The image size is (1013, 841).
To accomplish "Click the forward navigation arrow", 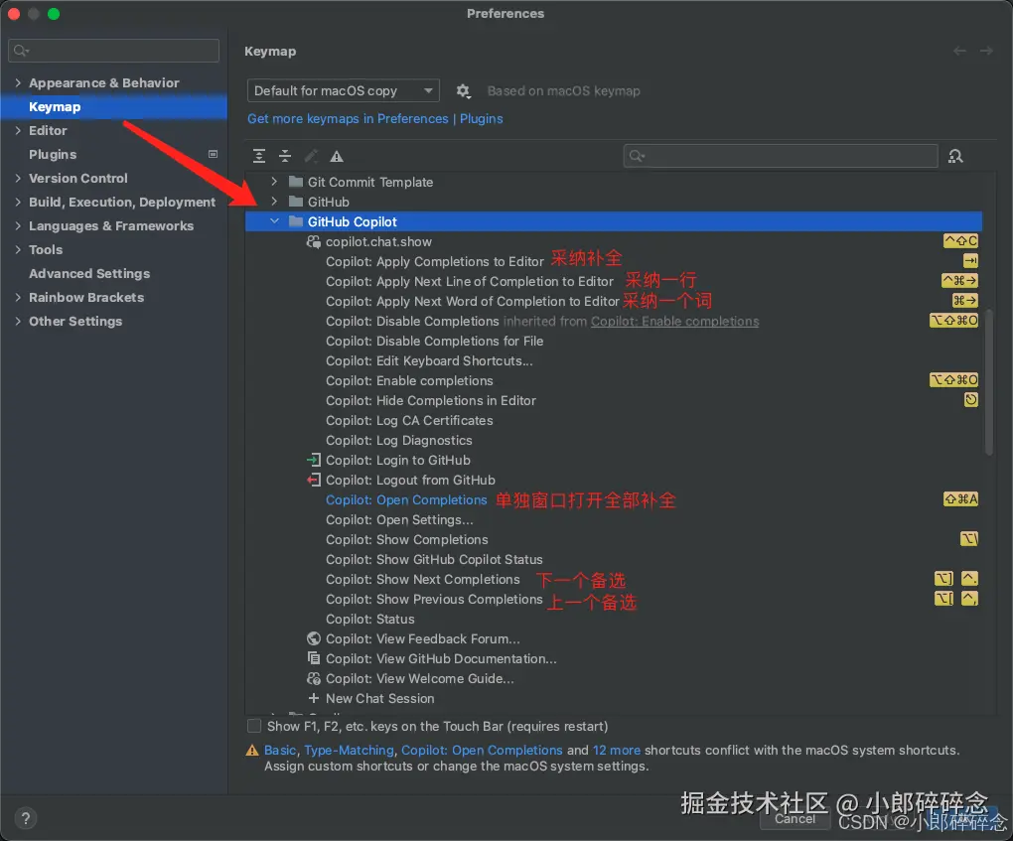I will pyautogui.click(x=986, y=51).
